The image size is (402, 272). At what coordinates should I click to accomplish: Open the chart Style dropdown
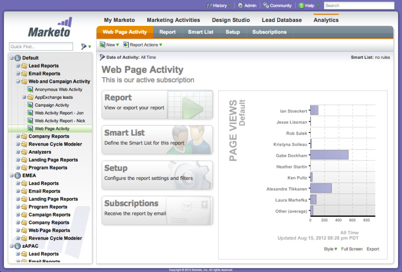pos(330,249)
